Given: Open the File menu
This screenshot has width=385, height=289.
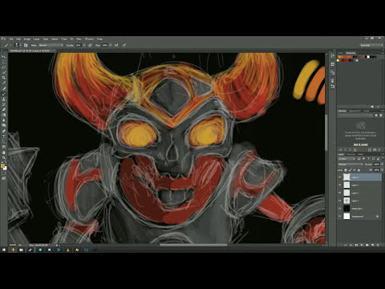Looking at the screenshot, I should (x=11, y=39).
